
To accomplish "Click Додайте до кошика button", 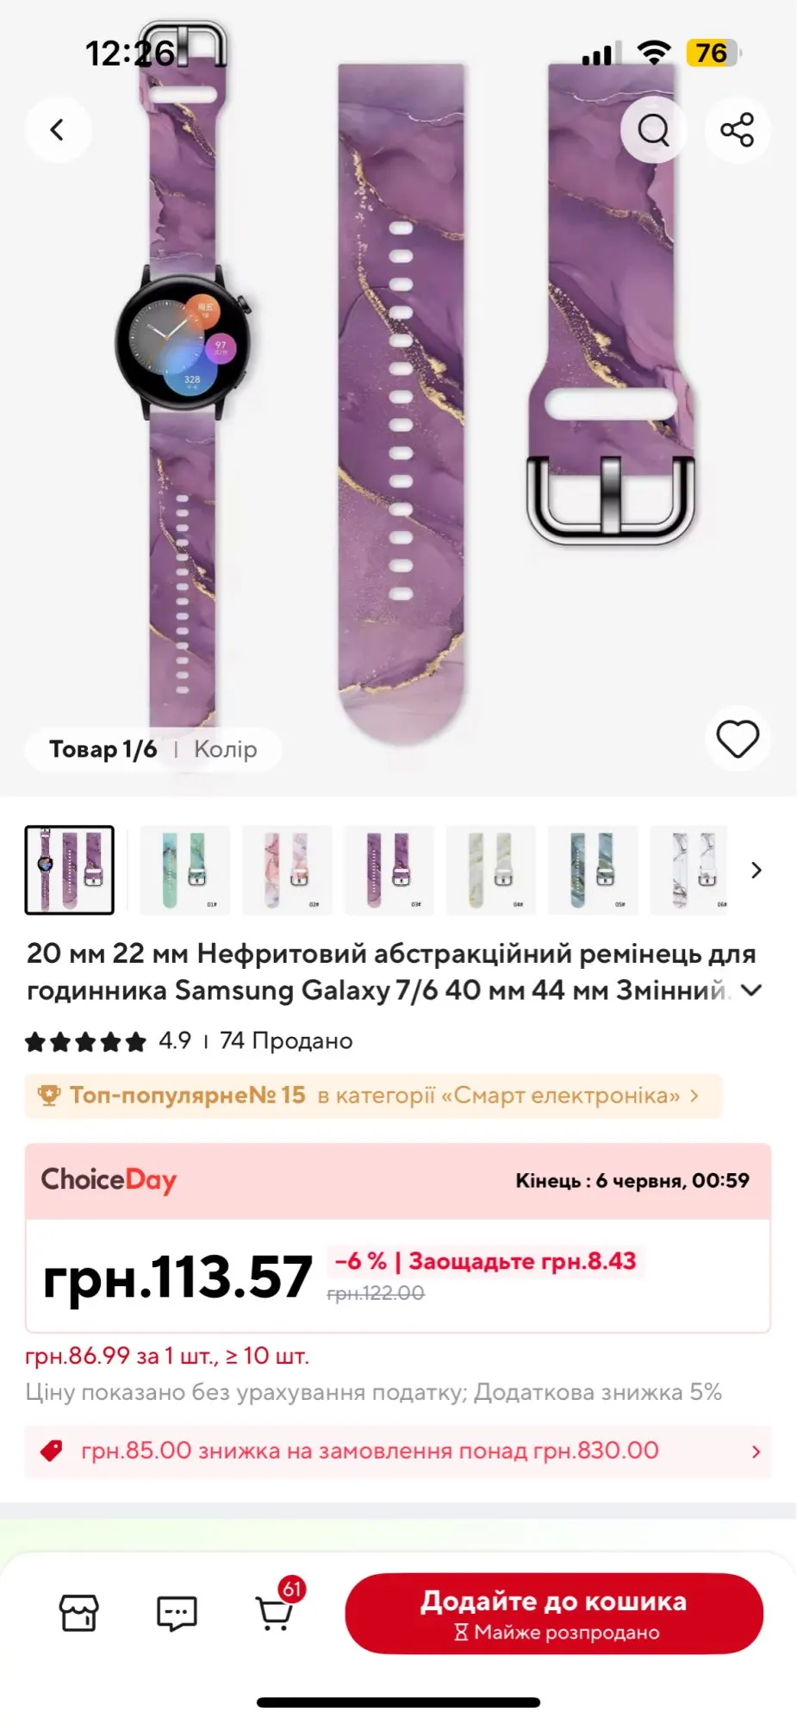I will (554, 1613).
